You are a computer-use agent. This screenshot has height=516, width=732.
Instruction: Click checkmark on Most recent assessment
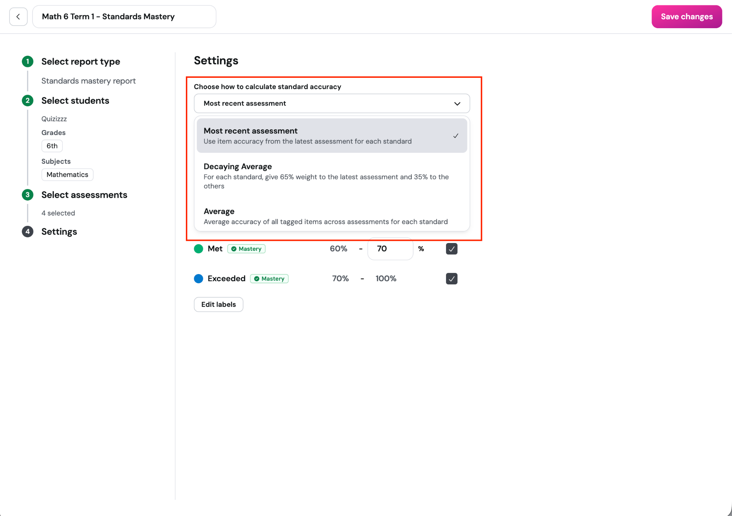coord(456,136)
